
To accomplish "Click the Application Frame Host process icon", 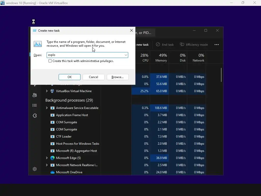I will (x=53, y=115).
